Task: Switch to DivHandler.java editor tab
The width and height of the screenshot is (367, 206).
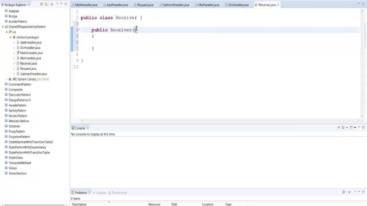Action: 237,5
